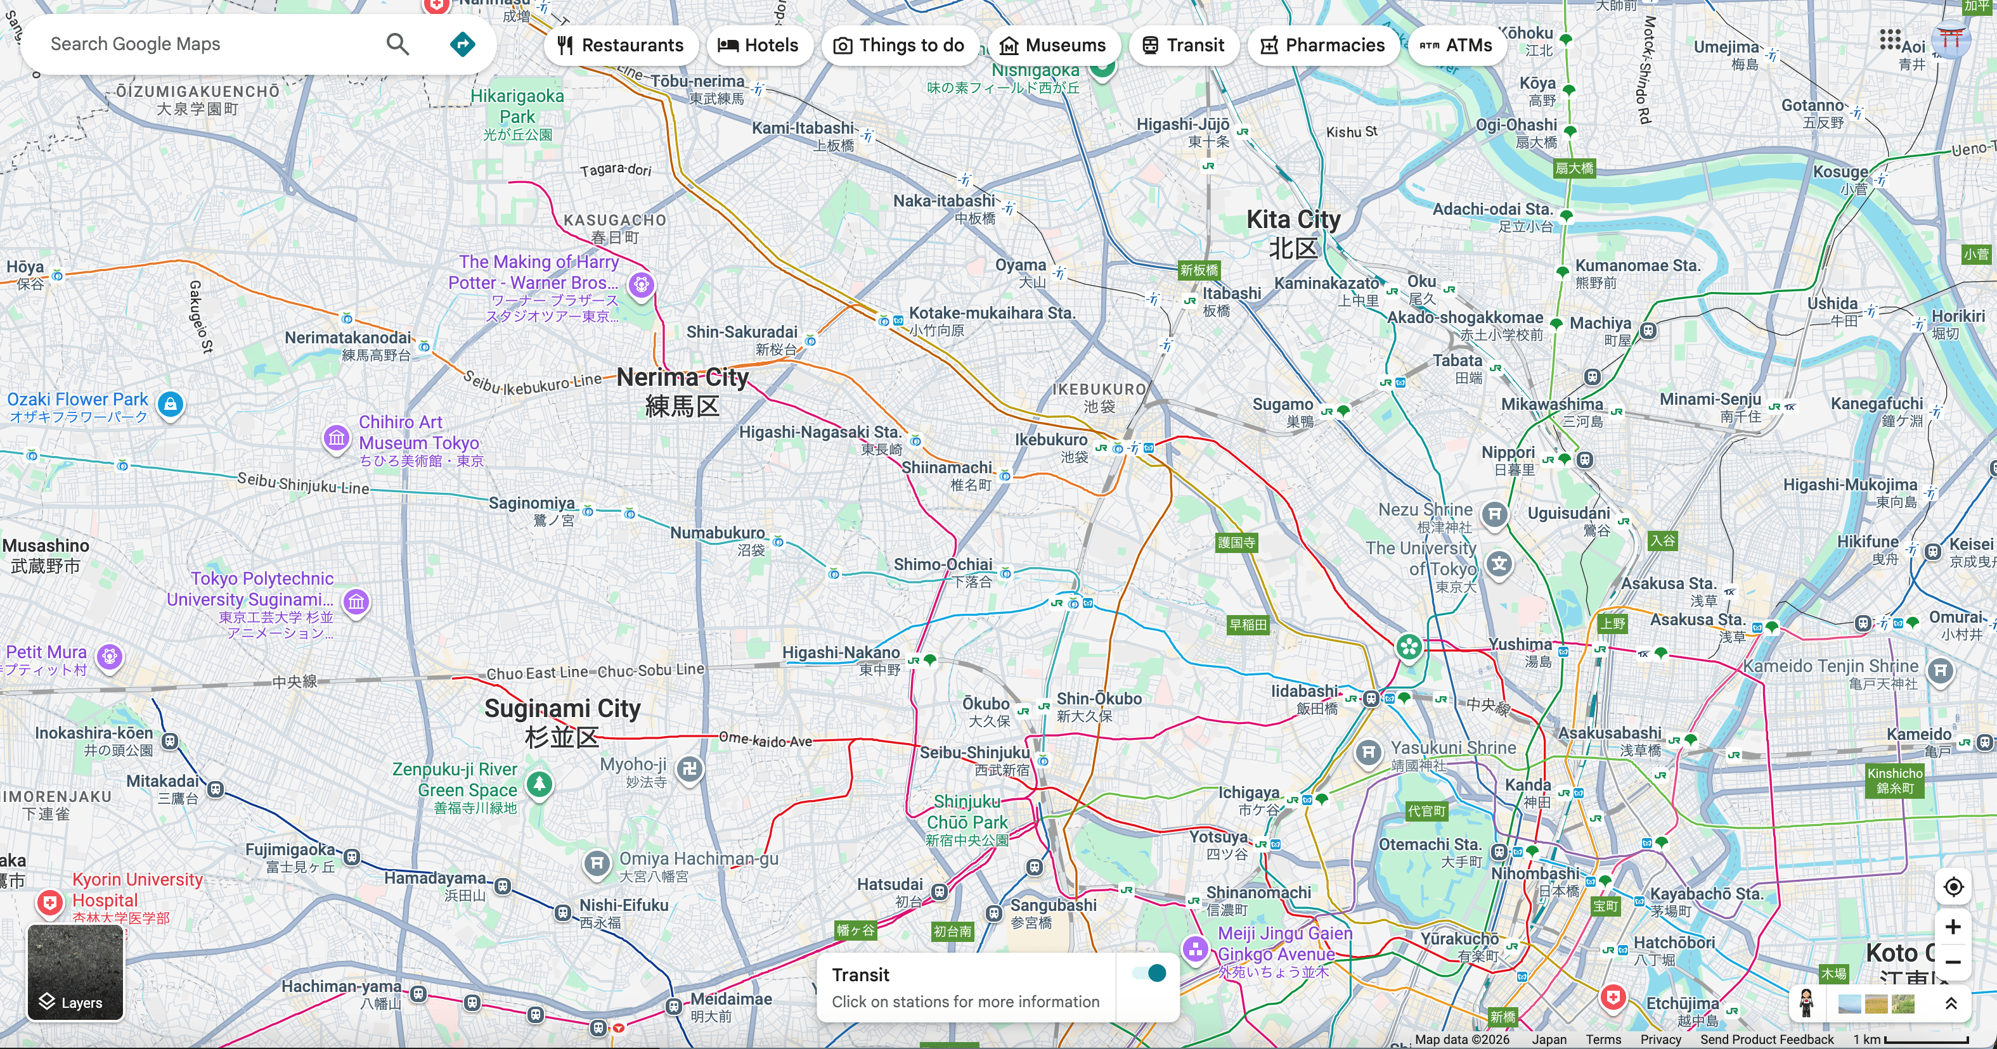Click Omiya Hachiman-gu shrine marker

point(596,863)
